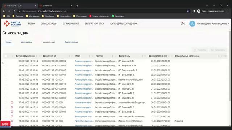
Task: Select checkbox for row 21.03.2023 09:04:03
Action: 6,66
